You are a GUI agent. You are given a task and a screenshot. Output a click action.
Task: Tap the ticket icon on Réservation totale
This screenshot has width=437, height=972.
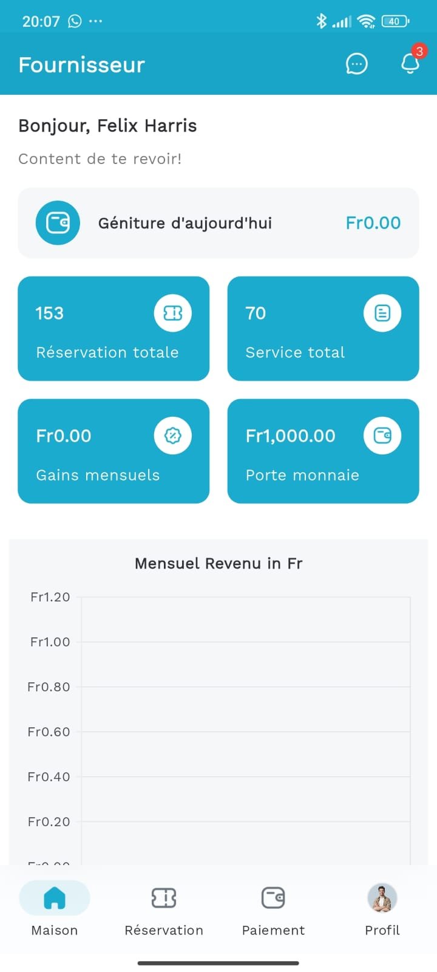point(173,313)
